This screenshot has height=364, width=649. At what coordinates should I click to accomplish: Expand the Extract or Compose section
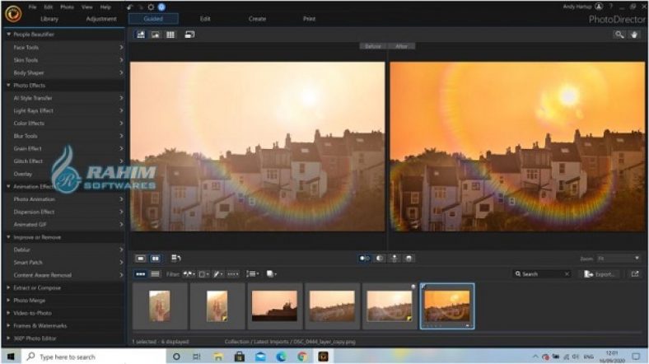[x=35, y=287]
